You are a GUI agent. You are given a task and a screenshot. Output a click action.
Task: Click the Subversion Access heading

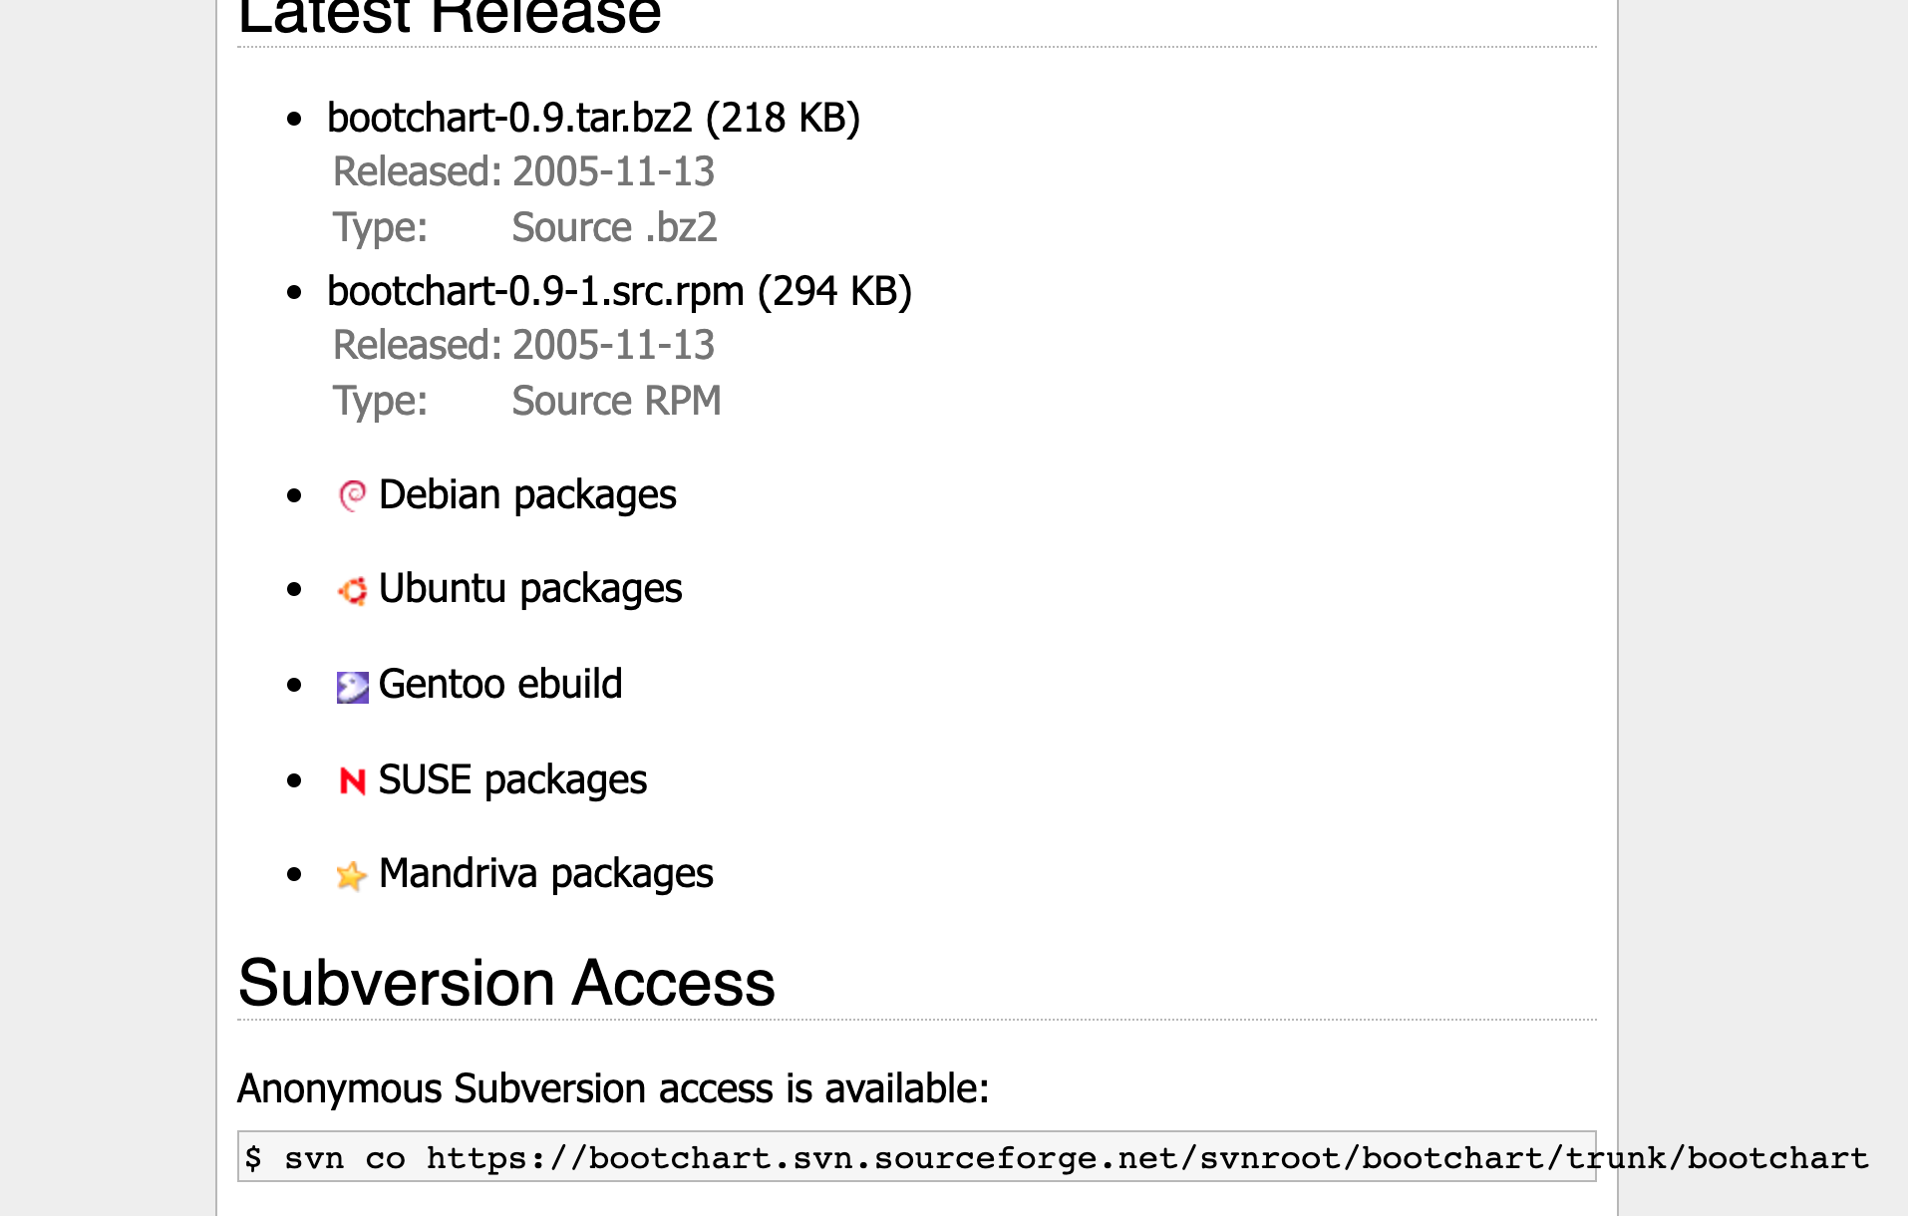(506, 984)
